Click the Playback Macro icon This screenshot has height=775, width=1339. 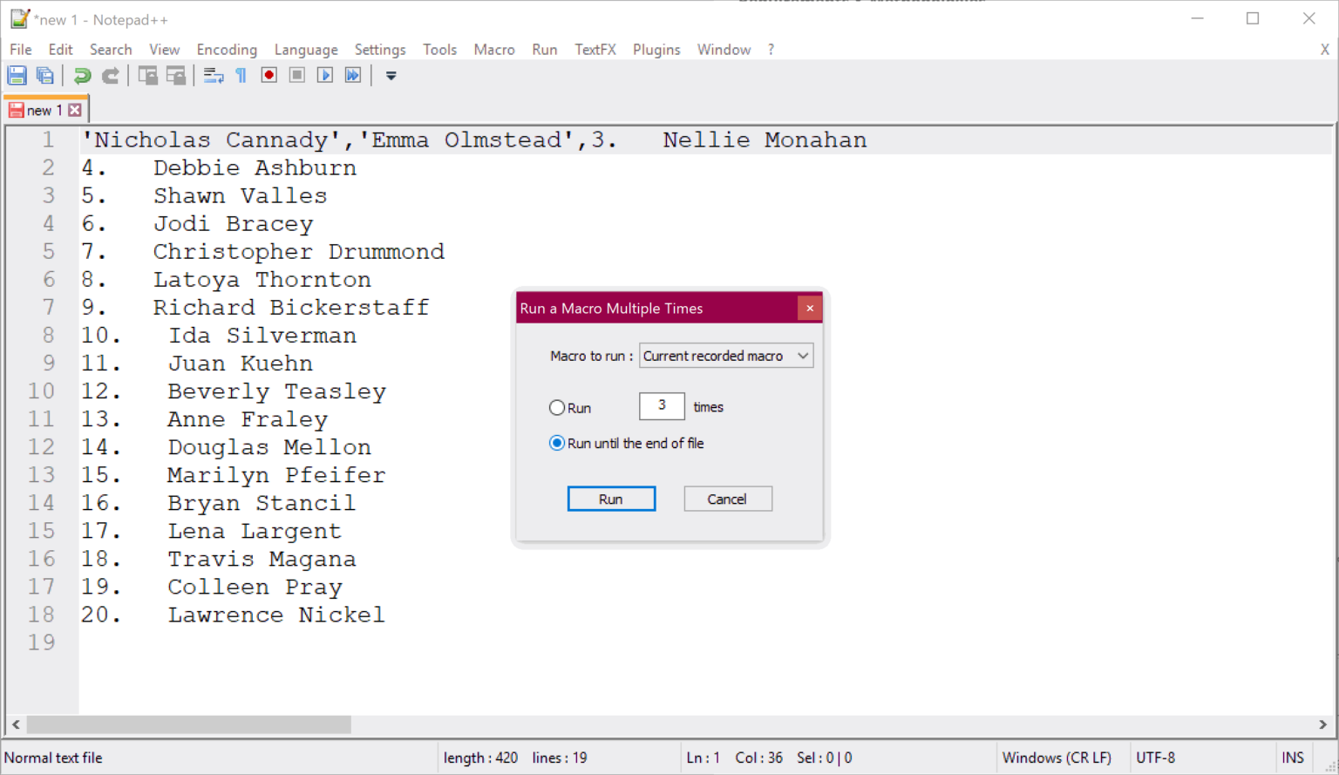click(324, 75)
